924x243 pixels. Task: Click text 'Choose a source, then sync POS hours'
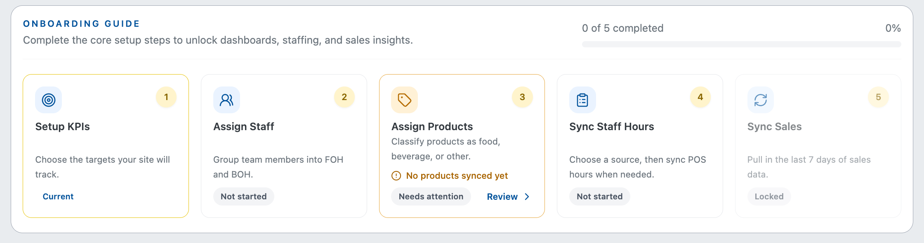[x=638, y=167]
